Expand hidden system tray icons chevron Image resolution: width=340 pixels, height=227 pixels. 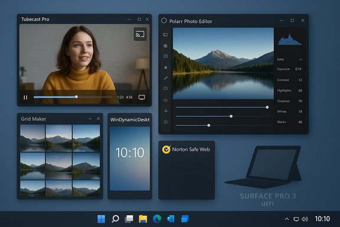click(287, 219)
